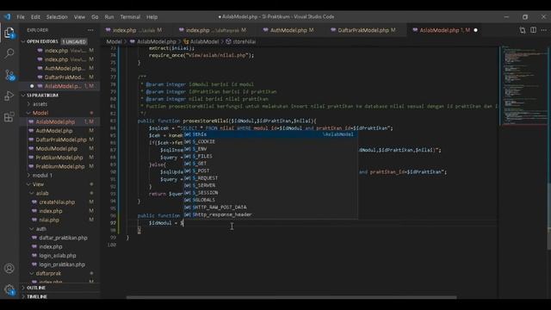The image size is (551, 310).
Task: Open the Run menu
Action: [109, 17]
